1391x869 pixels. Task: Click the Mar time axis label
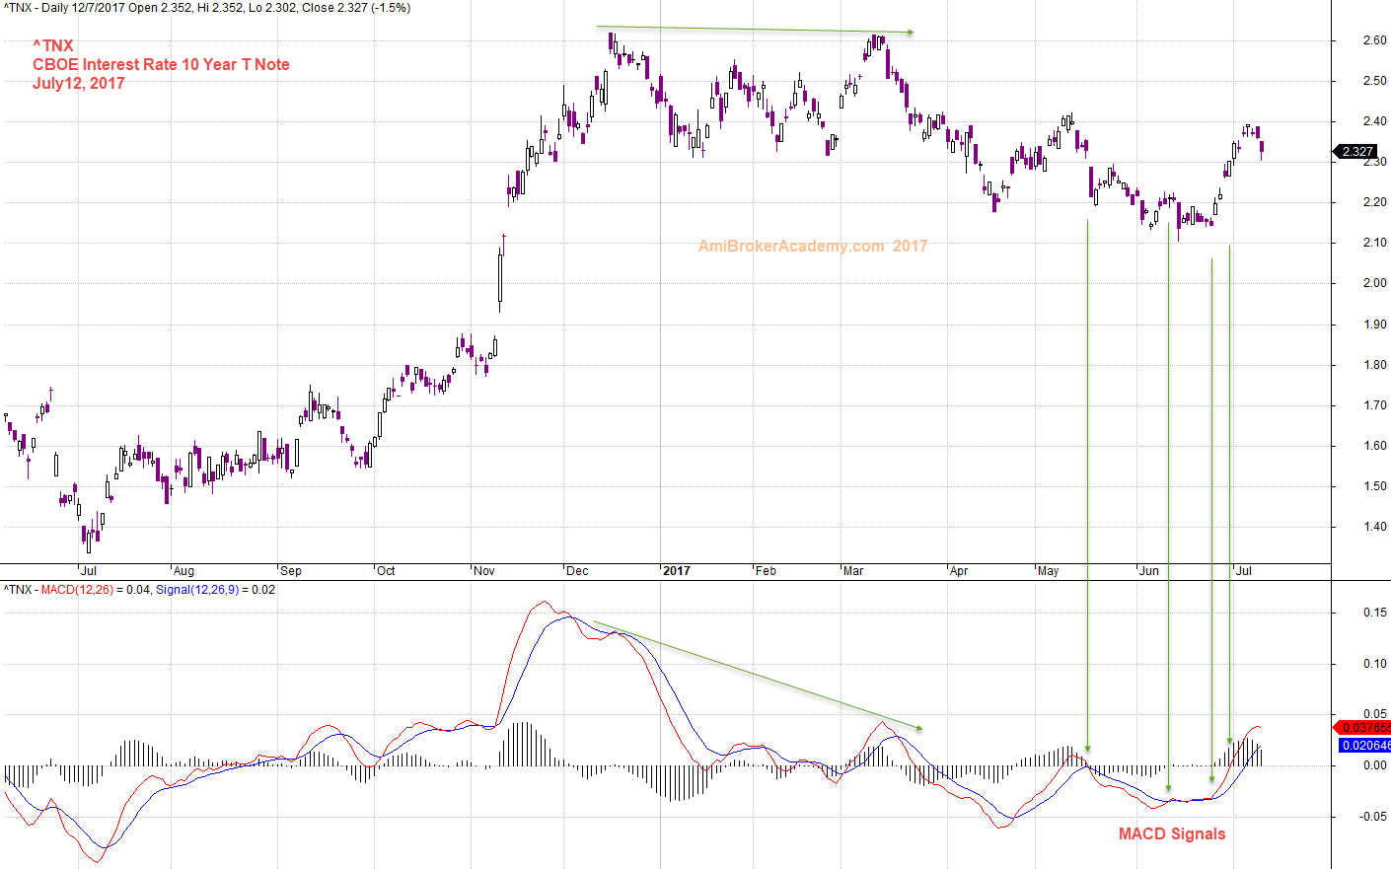(853, 571)
